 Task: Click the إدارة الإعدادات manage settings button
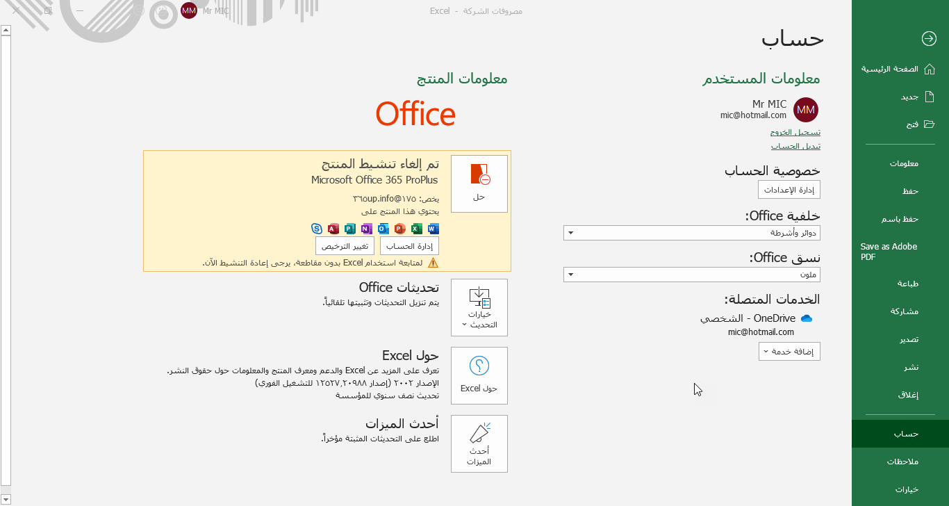(789, 190)
